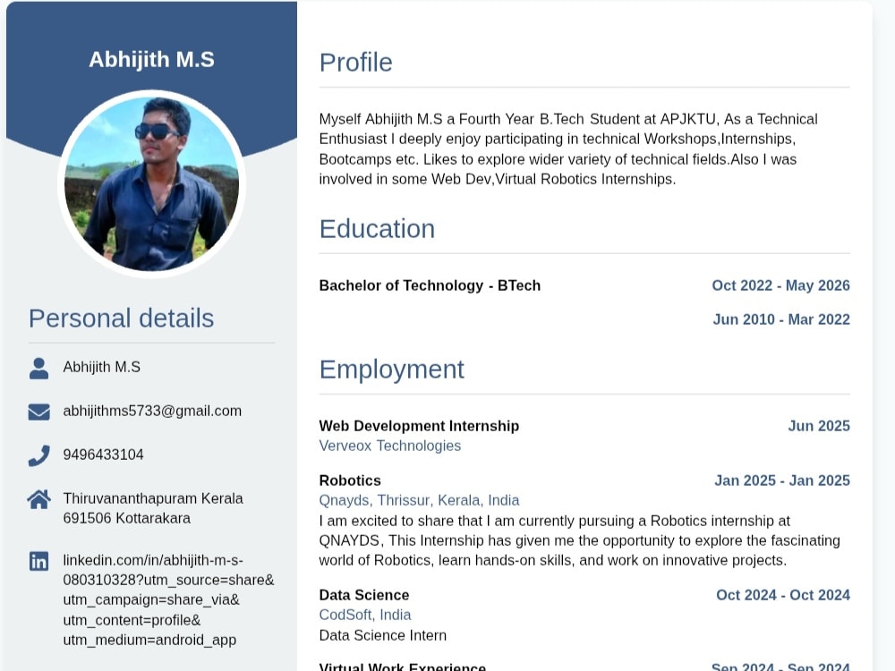The image size is (895, 671).
Task: Click the circular profile photo
Action: (152, 183)
